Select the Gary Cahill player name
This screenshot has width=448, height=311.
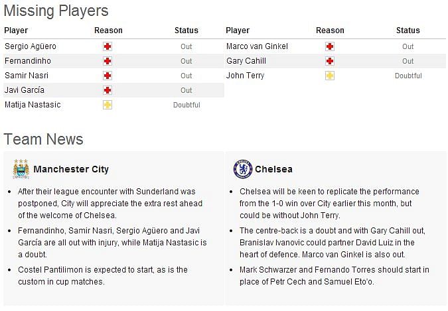246,61
